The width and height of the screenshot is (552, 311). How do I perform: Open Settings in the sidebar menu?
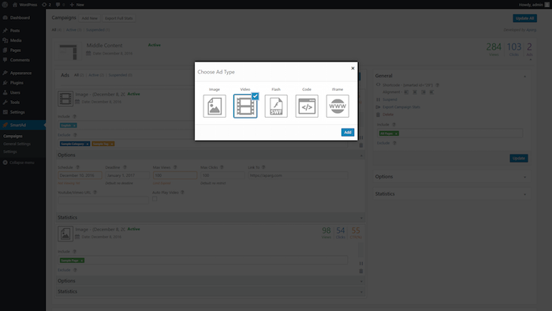point(17,112)
